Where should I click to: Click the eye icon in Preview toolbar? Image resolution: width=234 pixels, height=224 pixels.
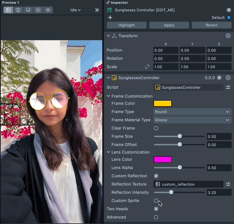(48, 10)
